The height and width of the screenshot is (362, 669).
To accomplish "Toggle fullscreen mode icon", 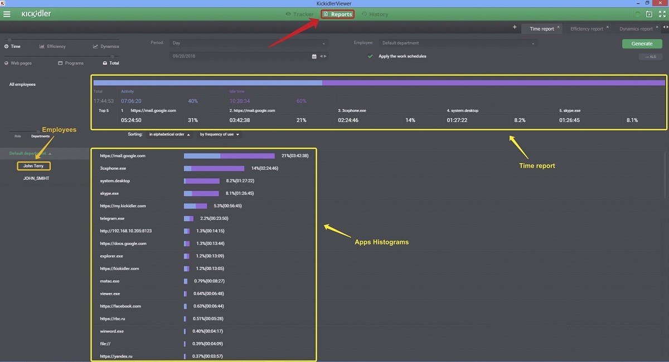I will coord(662,14).
